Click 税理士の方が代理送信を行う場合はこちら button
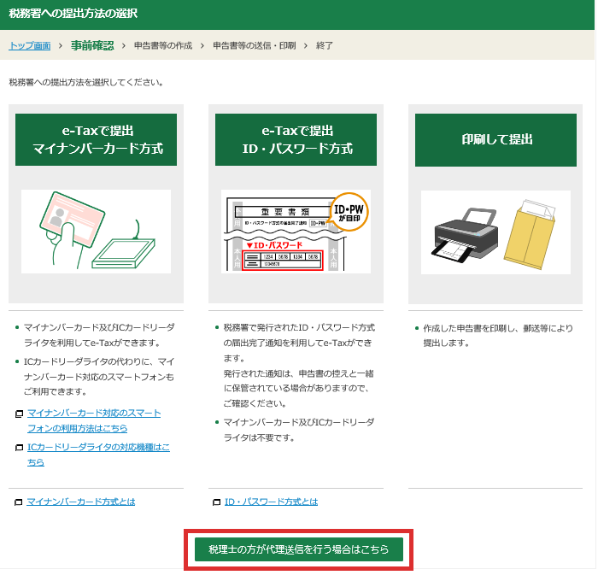This screenshot has width=598, height=581. [x=299, y=549]
